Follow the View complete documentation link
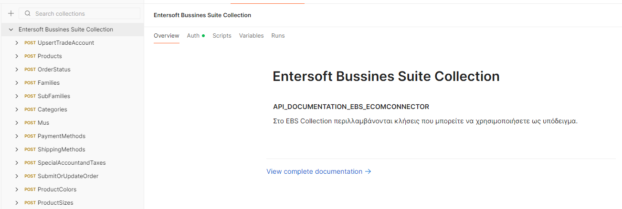Screen dimensions: 622x209 pos(319,171)
